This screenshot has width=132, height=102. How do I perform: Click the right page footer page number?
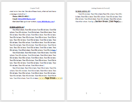[x=100, y=93]
